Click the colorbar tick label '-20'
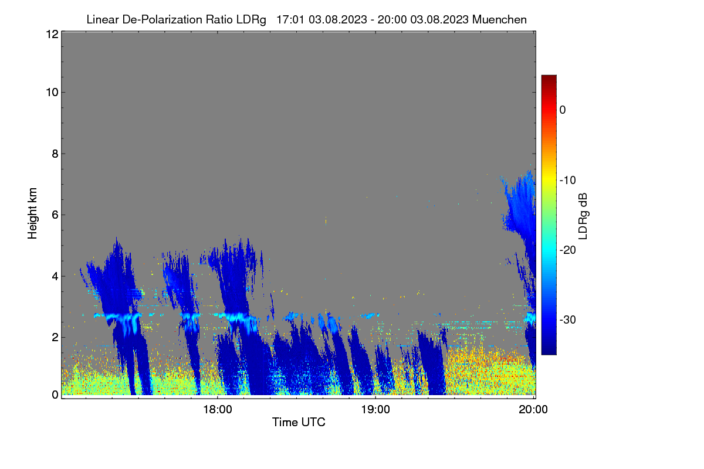The image size is (704, 469). pos(568,250)
